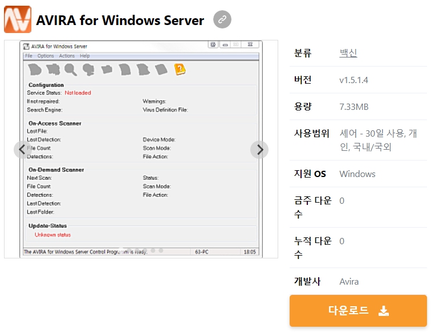The width and height of the screenshot is (431, 333).
Task: Click the '사용범위' label
Action: 312,133
